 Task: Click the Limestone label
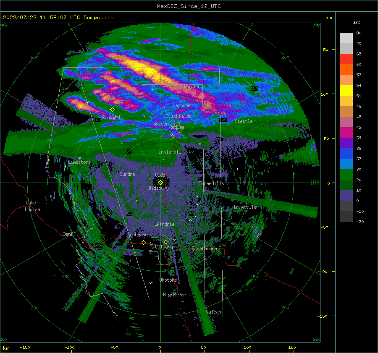coord(79,162)
